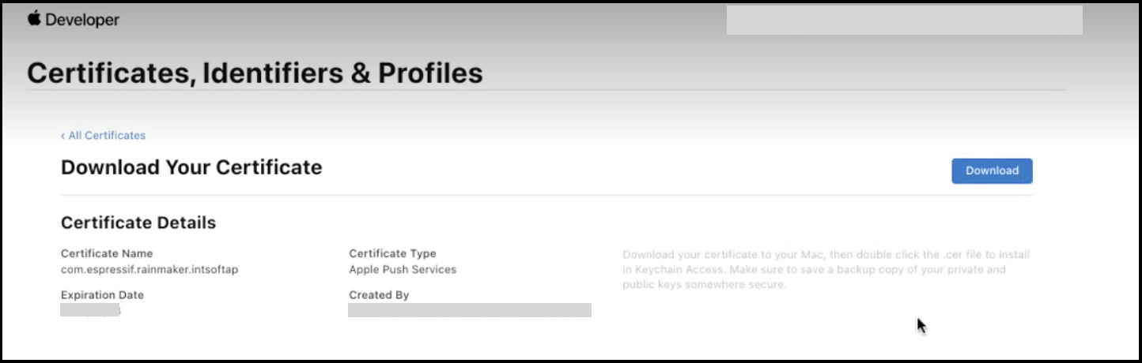The height and width of the screenshot is (363, 1142).
Task: Click the back chevron before All Certificates
Action: pos(63,136)
